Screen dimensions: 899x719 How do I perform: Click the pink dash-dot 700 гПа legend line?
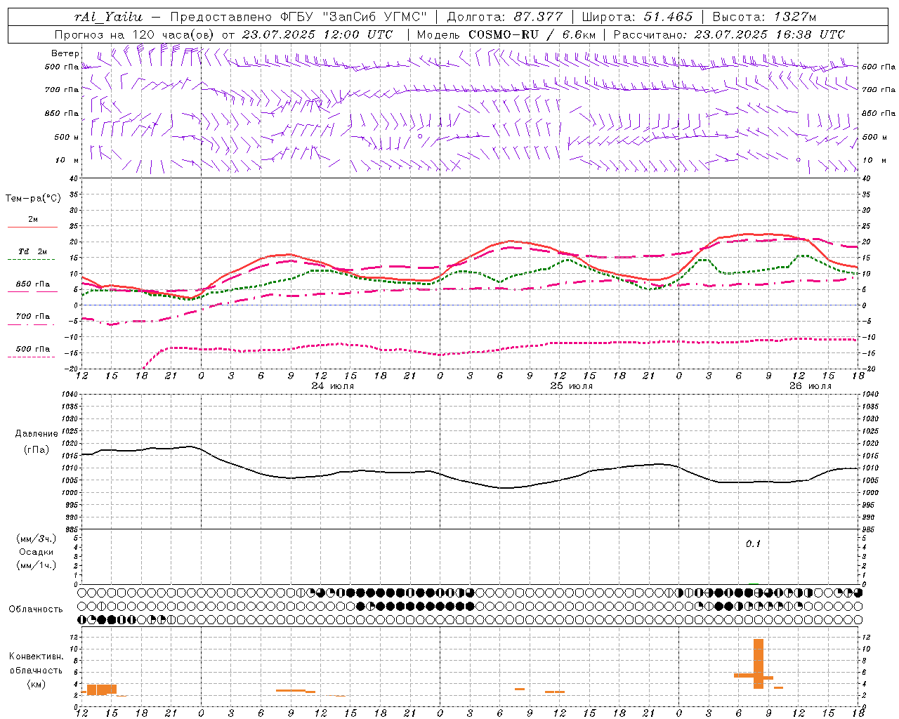32,325
